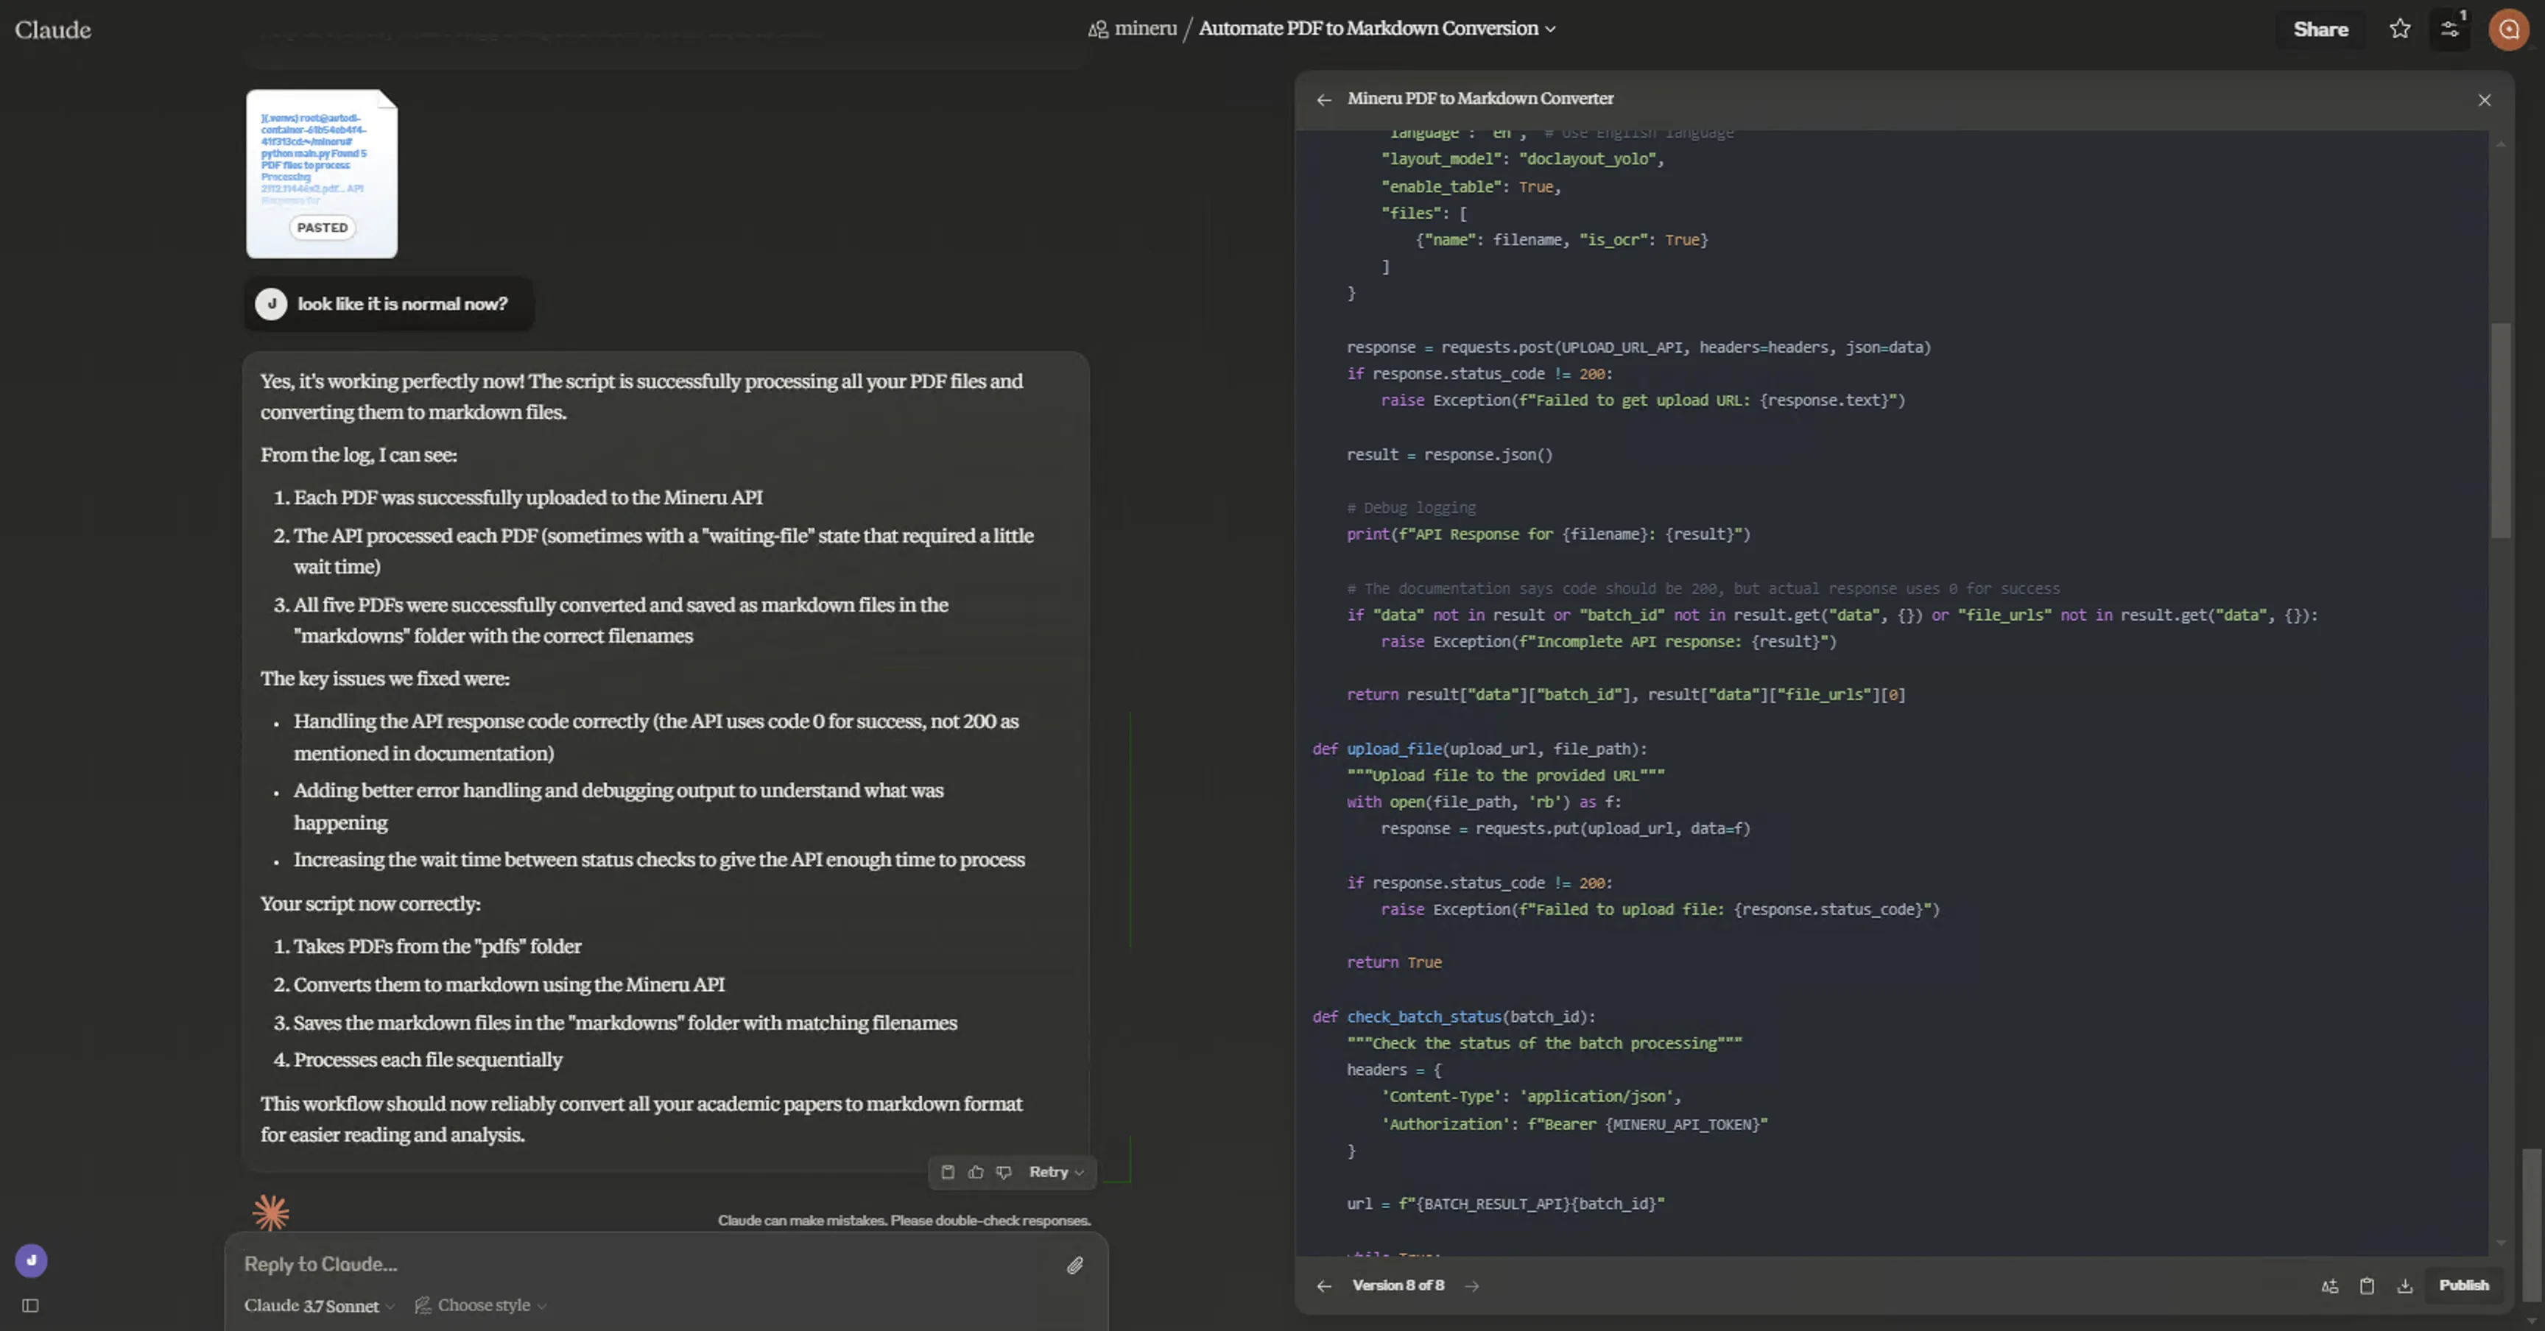Click 'The key issues we fixed were:' text

click(385, 678)
